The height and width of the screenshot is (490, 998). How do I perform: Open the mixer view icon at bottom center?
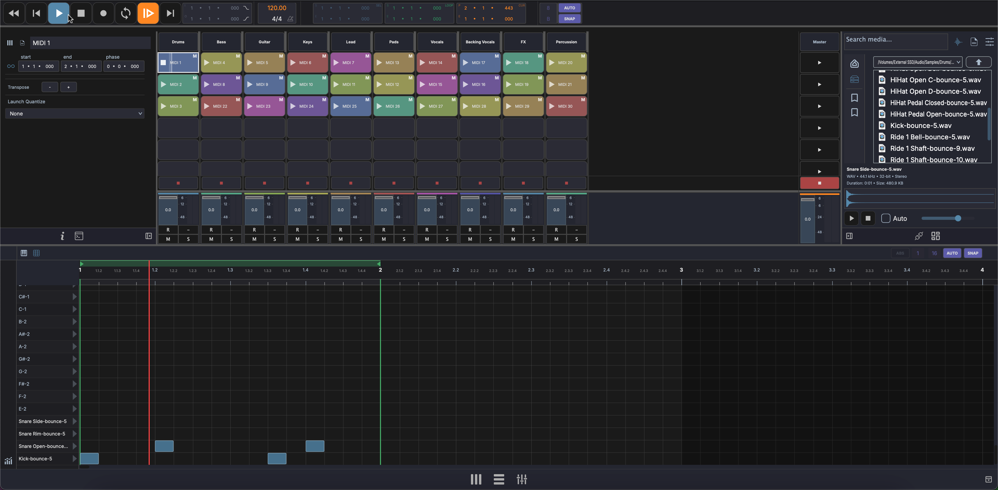[521, 479]
